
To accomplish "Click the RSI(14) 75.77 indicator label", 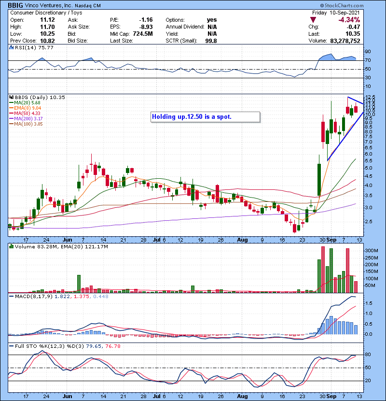I will tap(34, 47).
